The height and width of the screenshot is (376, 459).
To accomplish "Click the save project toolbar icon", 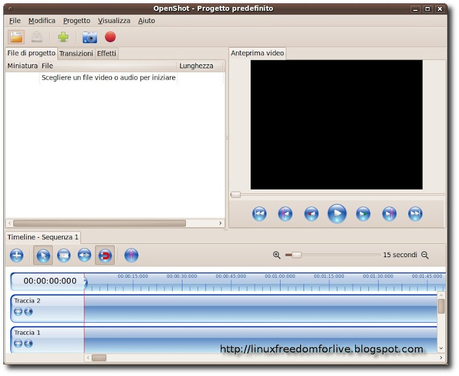I will tap(37, 37).
